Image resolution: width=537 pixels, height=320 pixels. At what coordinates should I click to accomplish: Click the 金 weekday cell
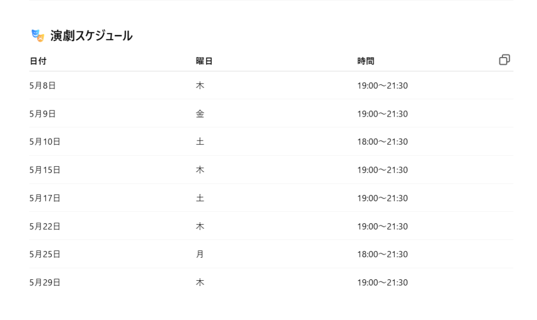click(200, 113)
